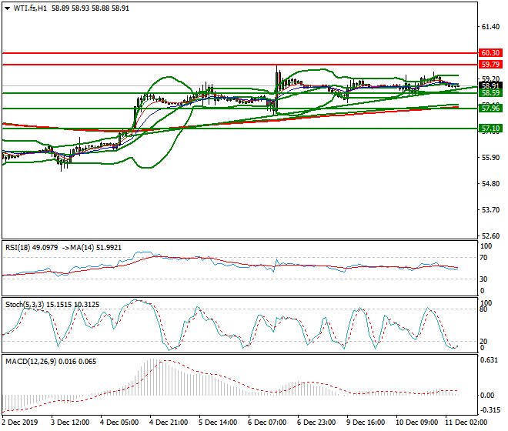508x431 pixels.
Task: Click the Stoch(5,3,3) indicator label
Action: pos(23,304)
